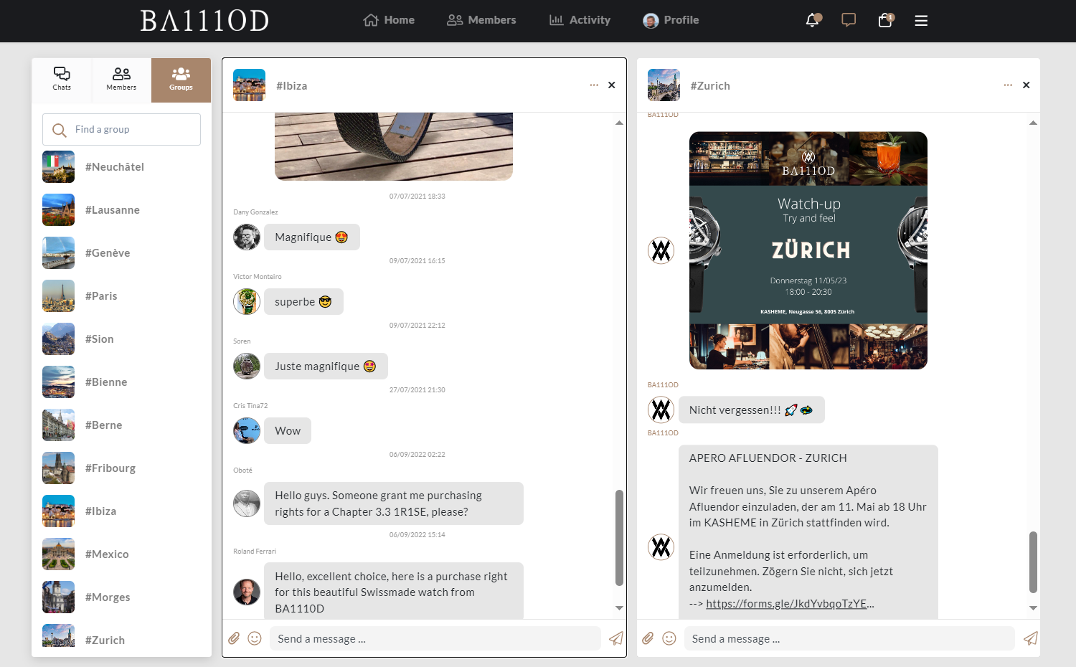Open the hamburger menu in header
Viewport: 1076px width, 667px height.
pos(921,21)
